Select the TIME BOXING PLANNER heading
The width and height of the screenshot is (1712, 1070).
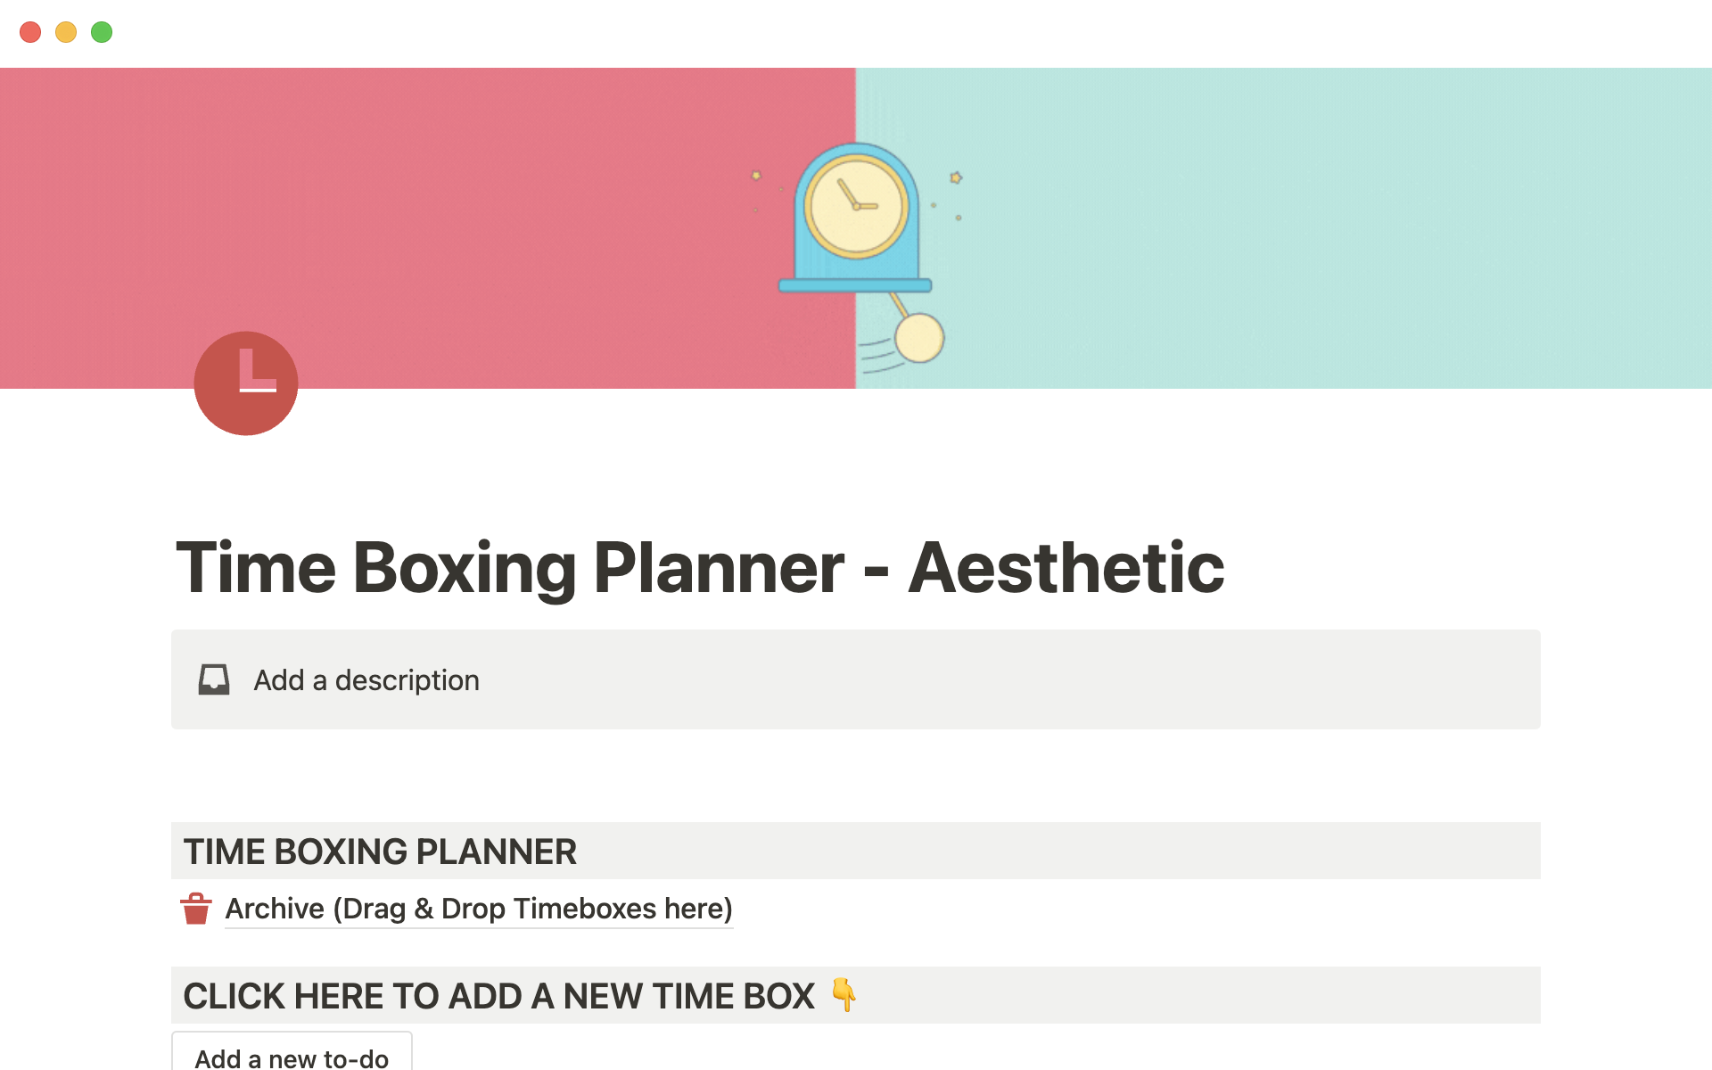[380, 852]
